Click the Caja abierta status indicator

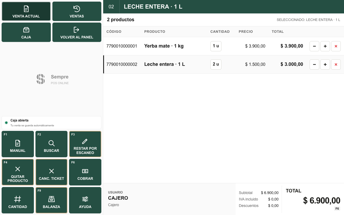tap(51, 123)
